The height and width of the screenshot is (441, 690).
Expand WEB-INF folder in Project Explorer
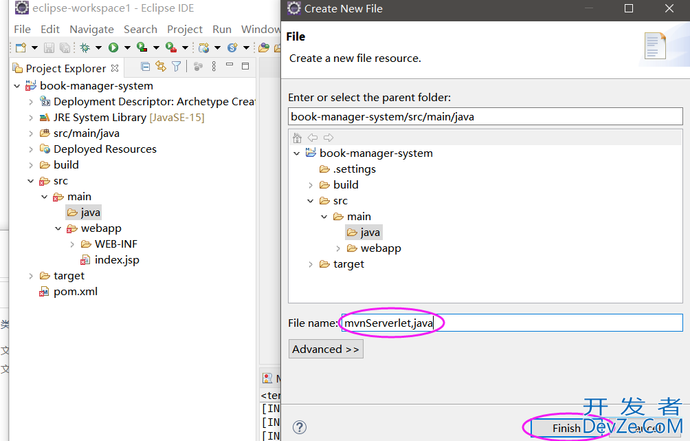tap(72, 244)
